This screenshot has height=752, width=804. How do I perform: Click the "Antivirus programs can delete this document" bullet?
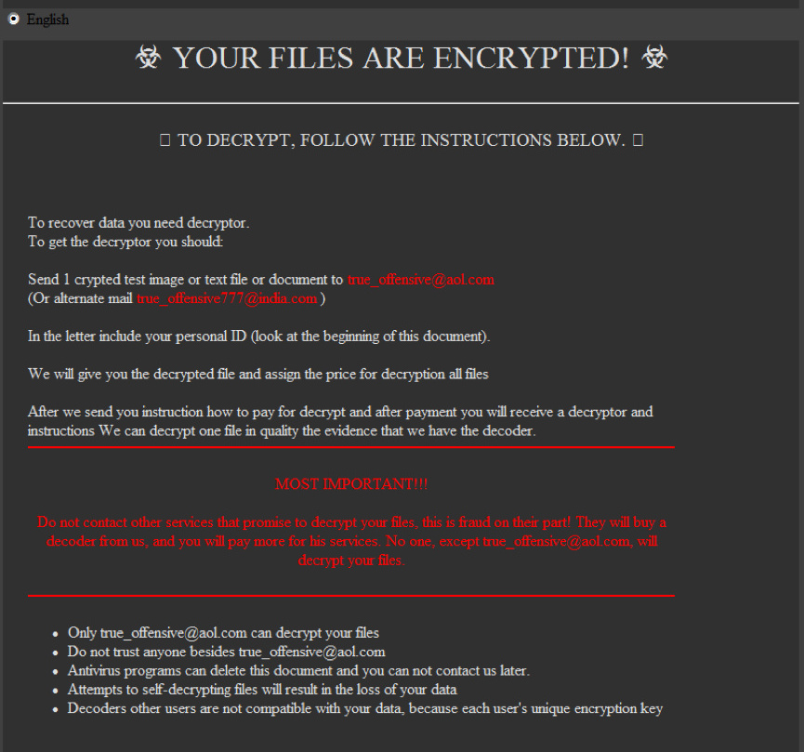point(298,670)
